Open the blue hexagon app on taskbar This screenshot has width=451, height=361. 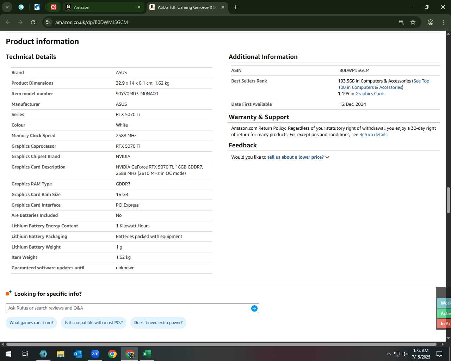click(43, 354)
